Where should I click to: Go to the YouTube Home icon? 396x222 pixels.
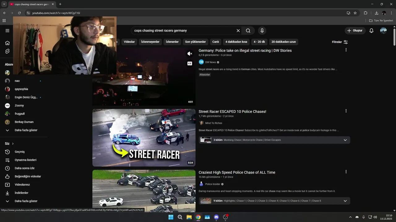pyautogui.click(x=7, y=43)
